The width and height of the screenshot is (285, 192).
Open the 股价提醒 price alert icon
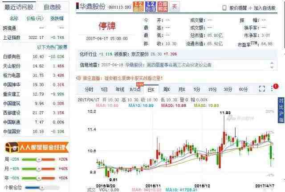(224, 8)
